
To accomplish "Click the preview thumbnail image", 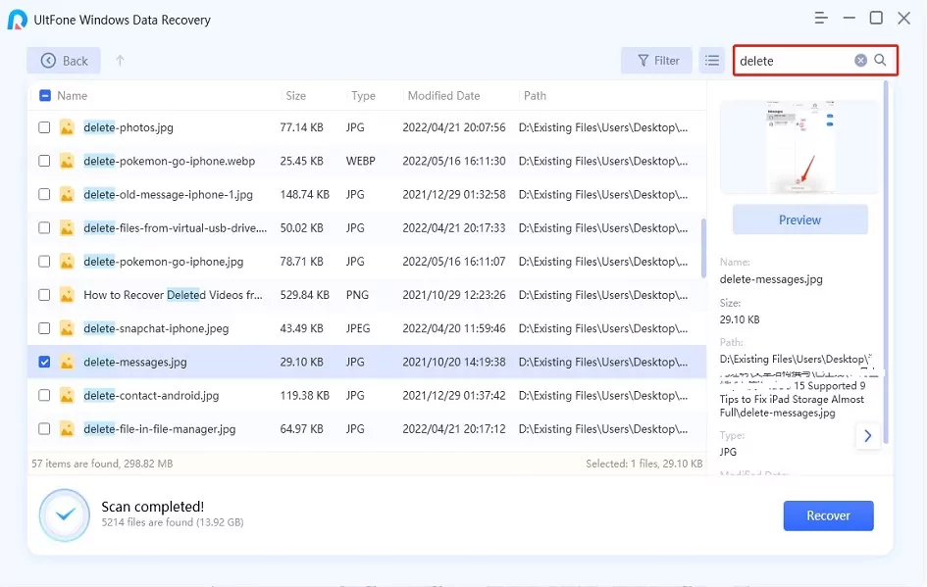I will [x=799, y=147].
